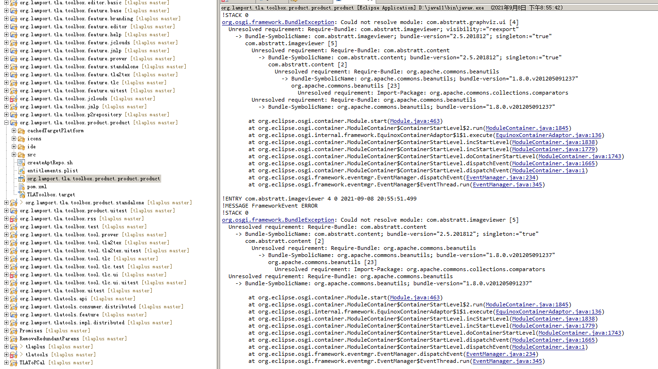Expand the src folder node

[14, 154]
